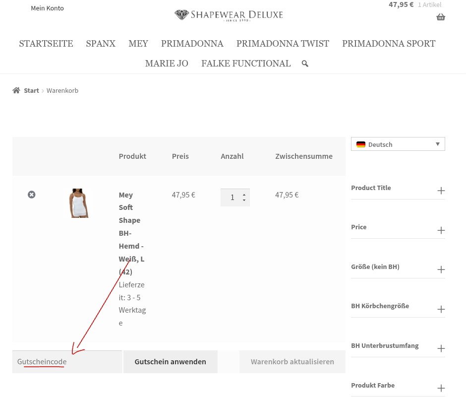Expand the BH Körbchengröße filter
The height and width of the screenshot is (400, 466).
pyautogui.click(x=441, y=309)
